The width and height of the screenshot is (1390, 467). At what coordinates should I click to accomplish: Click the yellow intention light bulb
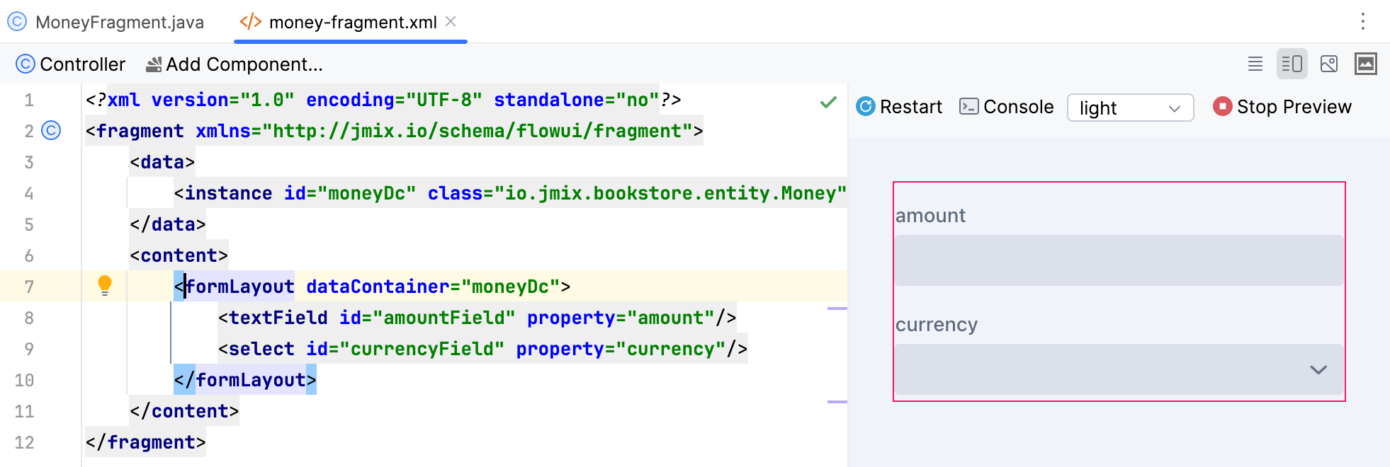point(105,285)
